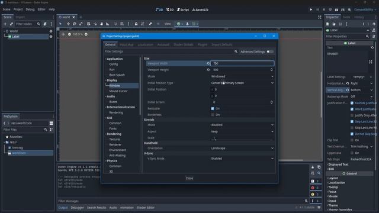Open the View menu button
This screenshot has width=379, height=213.
coord(168,24)
